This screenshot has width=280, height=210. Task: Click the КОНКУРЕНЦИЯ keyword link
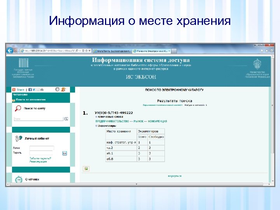click(x=157, y=121)
